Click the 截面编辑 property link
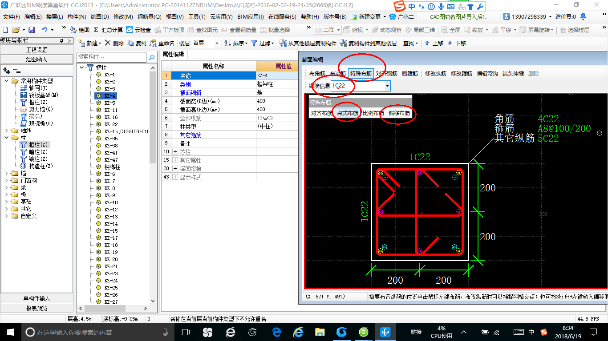608x341 pixels. 191,93
